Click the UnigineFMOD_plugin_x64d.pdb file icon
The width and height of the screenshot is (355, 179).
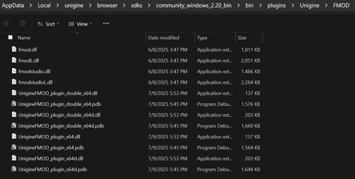(x=14, y=169)
